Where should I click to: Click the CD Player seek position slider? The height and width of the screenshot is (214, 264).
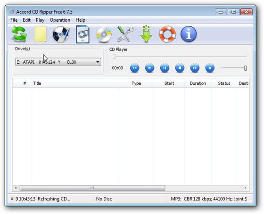tap(180, 57)
